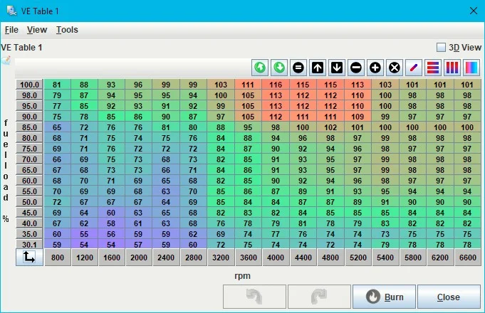Click the plus add-to-cells icon
Viewport: 485px width, 313px height.
point(375,68)
